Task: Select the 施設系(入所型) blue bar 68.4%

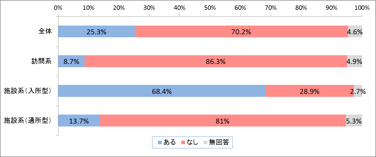Action: 162,91
